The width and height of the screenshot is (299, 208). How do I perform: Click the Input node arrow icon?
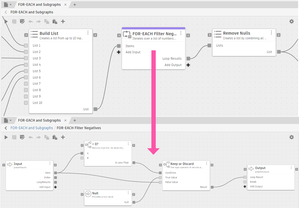click(x=10, y=164)
